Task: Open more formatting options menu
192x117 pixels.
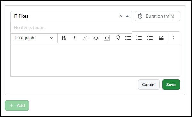Action: (173, 38)
